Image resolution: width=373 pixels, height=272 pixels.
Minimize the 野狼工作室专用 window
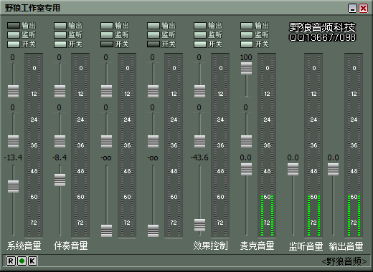click(x=352, y=9)
